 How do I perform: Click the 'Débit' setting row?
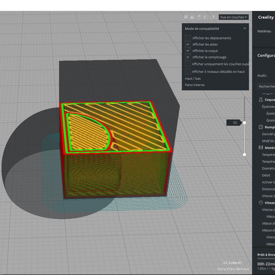coord(266,175)
